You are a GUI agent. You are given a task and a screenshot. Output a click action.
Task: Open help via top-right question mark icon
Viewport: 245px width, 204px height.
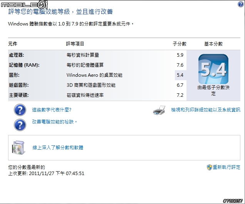(x=241, y=4)
